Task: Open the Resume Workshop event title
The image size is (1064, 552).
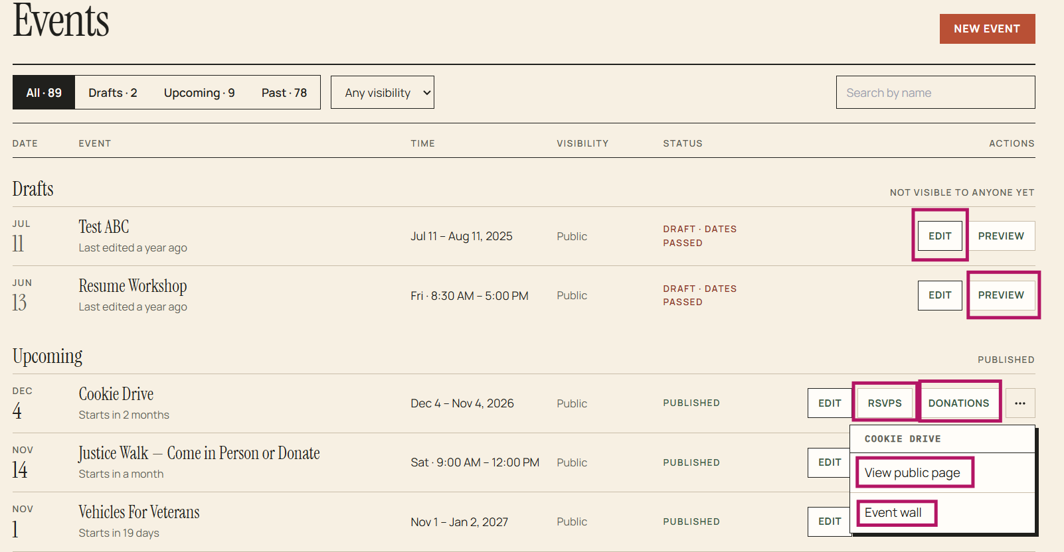Action: [x=133, y=286]
